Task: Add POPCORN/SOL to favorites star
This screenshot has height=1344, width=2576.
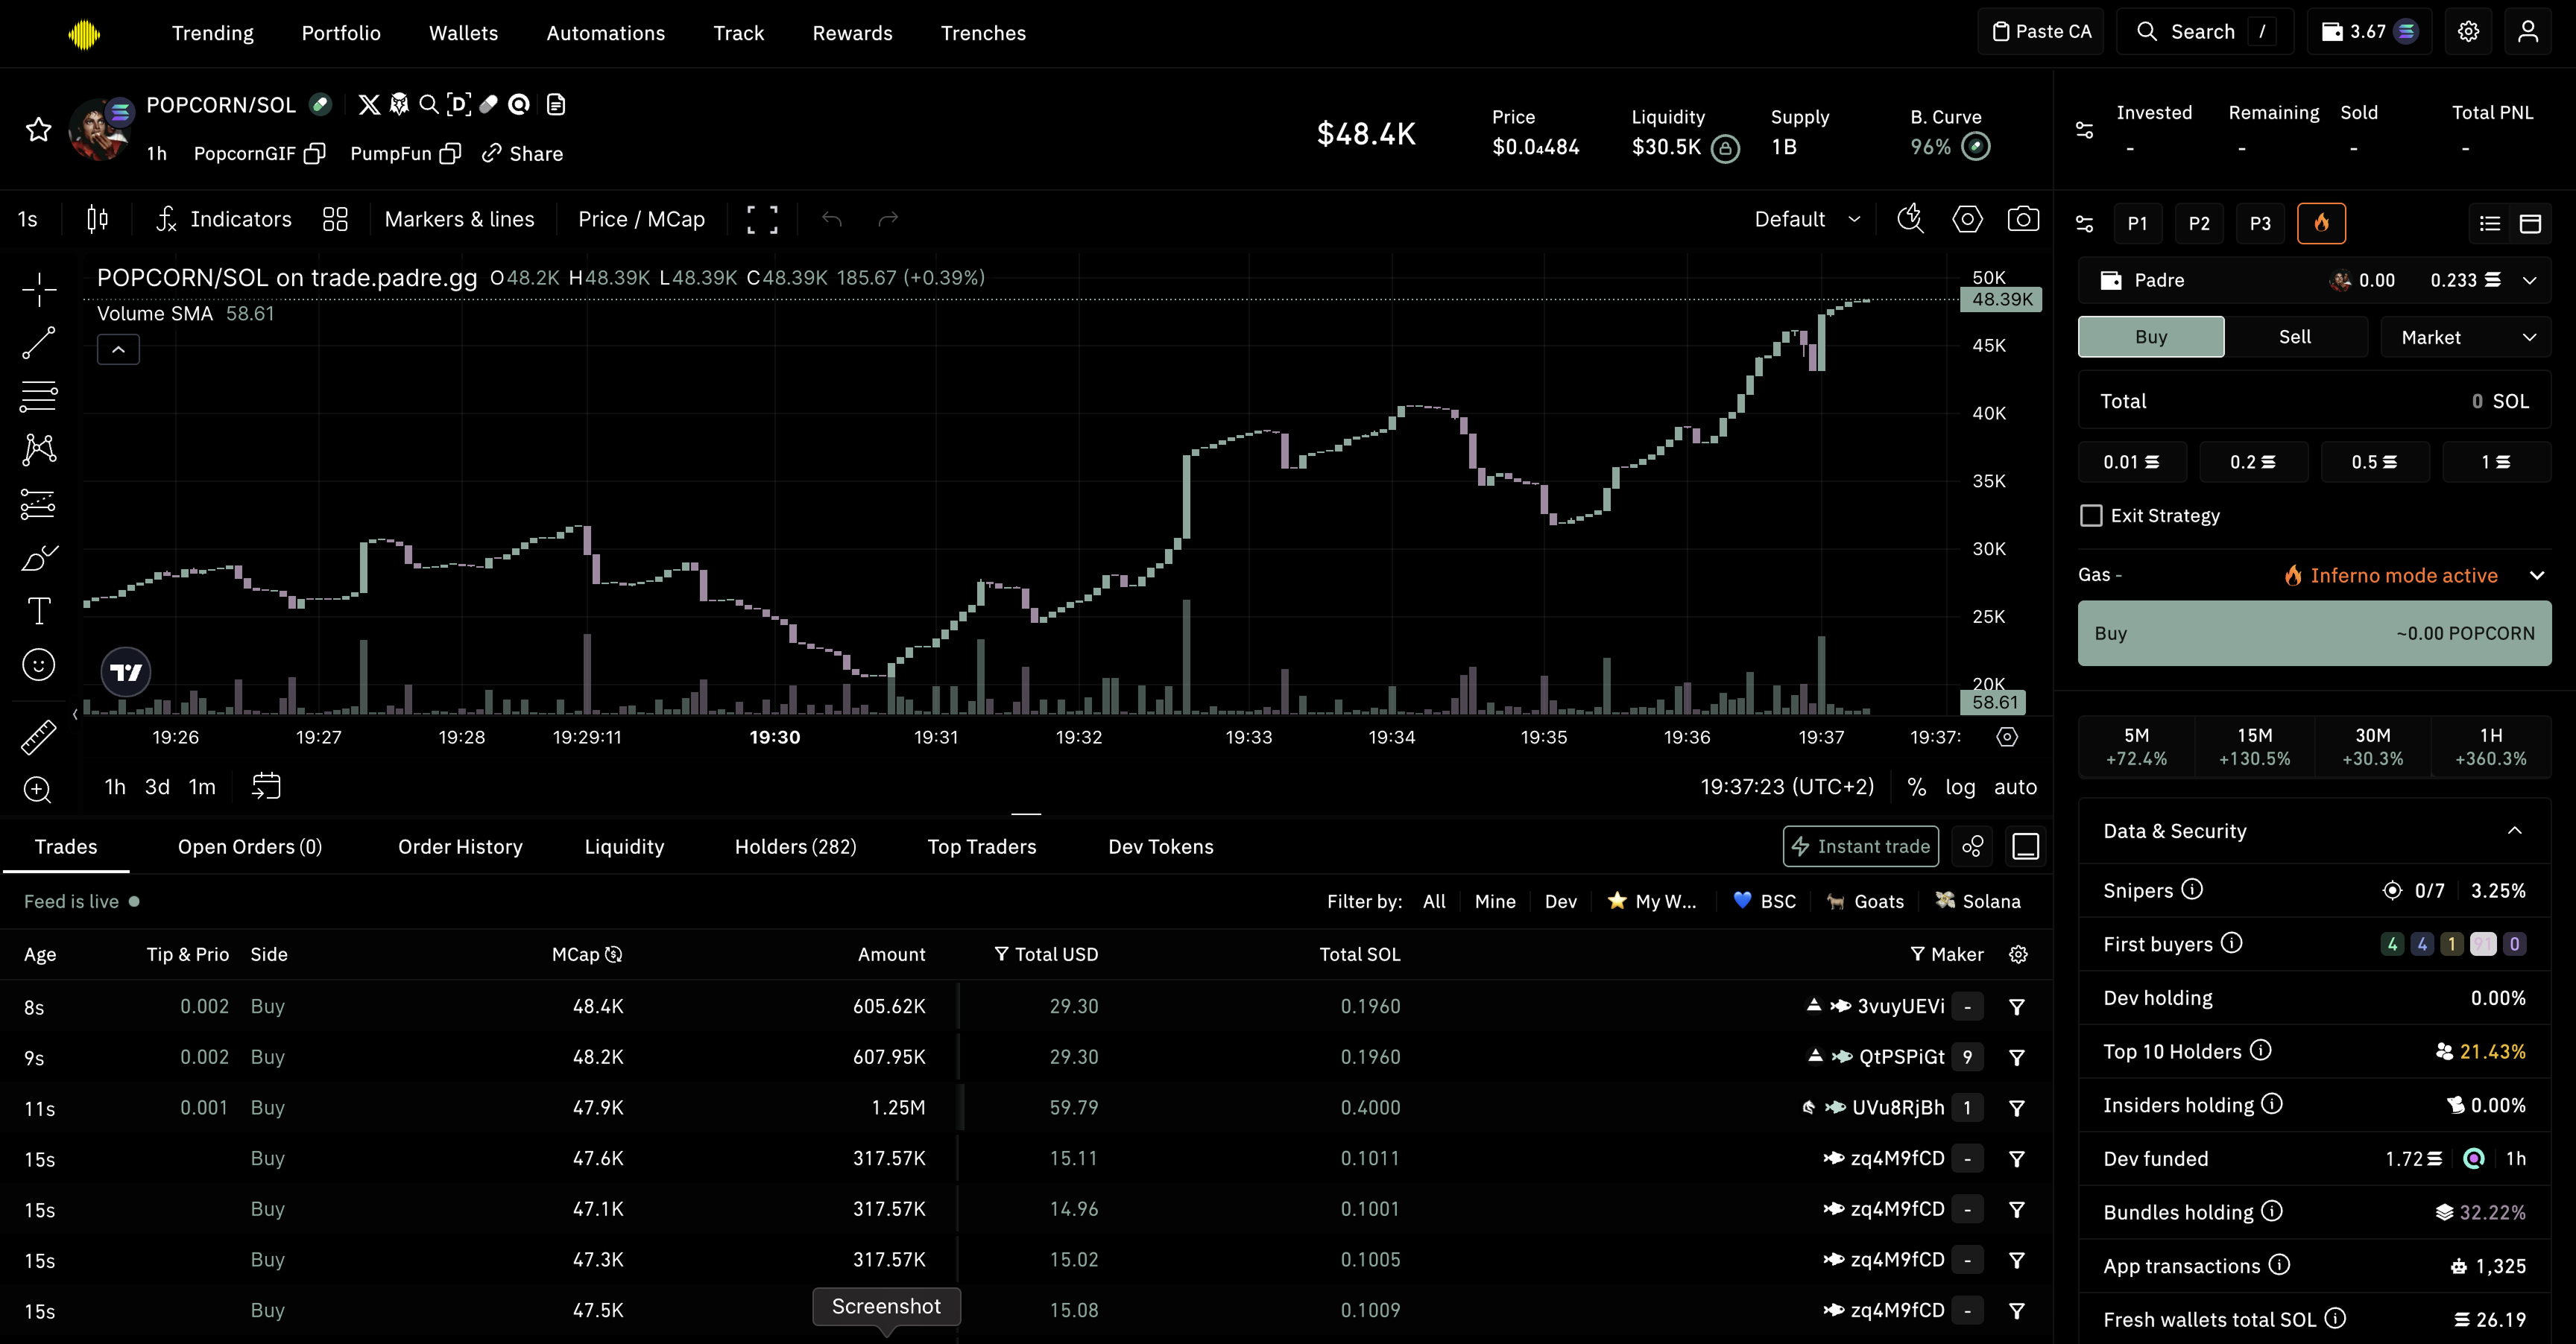Action: [x=38, y=130]
